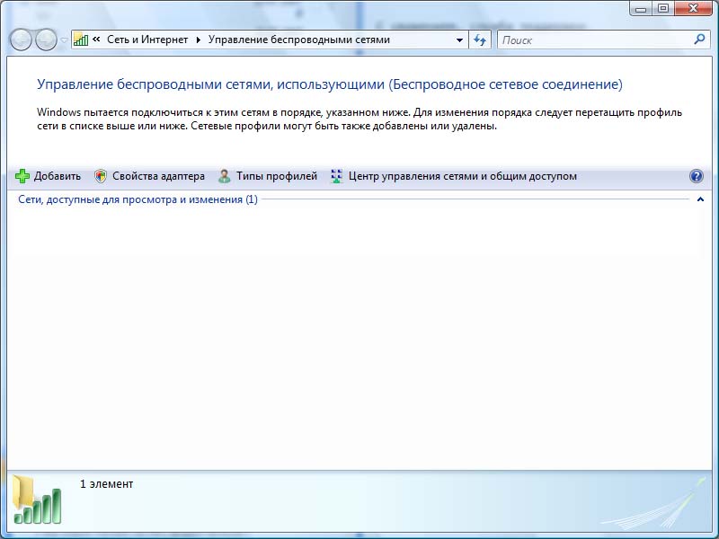Click the wireless folder icon in details pane
Screen dimensions: 719x539
pyautogui.click(x=37, y=500)
